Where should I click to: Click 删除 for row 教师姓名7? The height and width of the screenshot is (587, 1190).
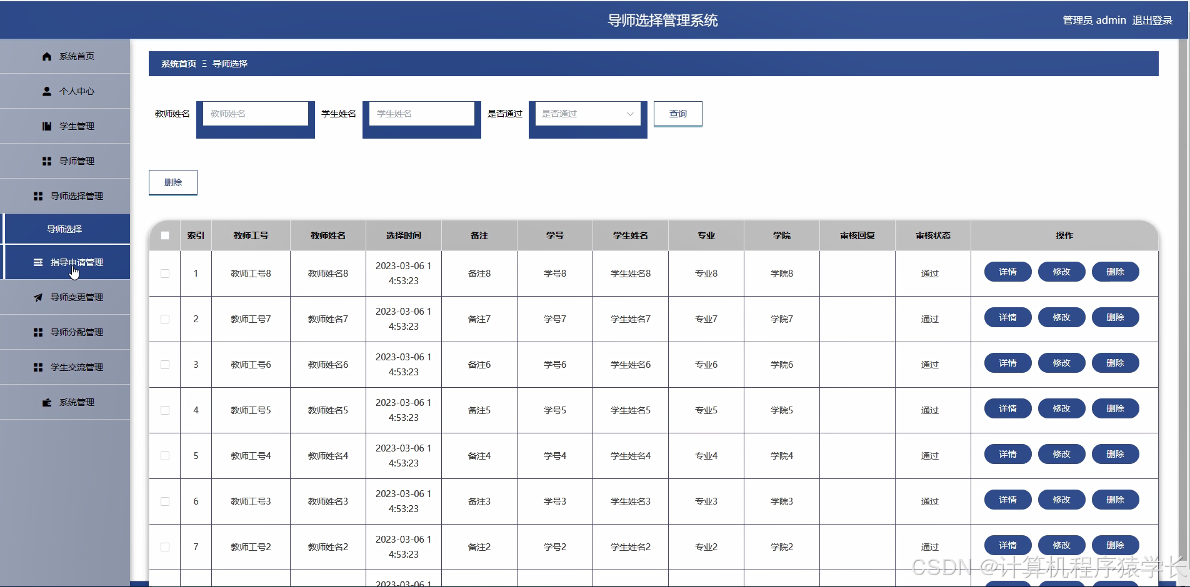tap(1115, 317)
